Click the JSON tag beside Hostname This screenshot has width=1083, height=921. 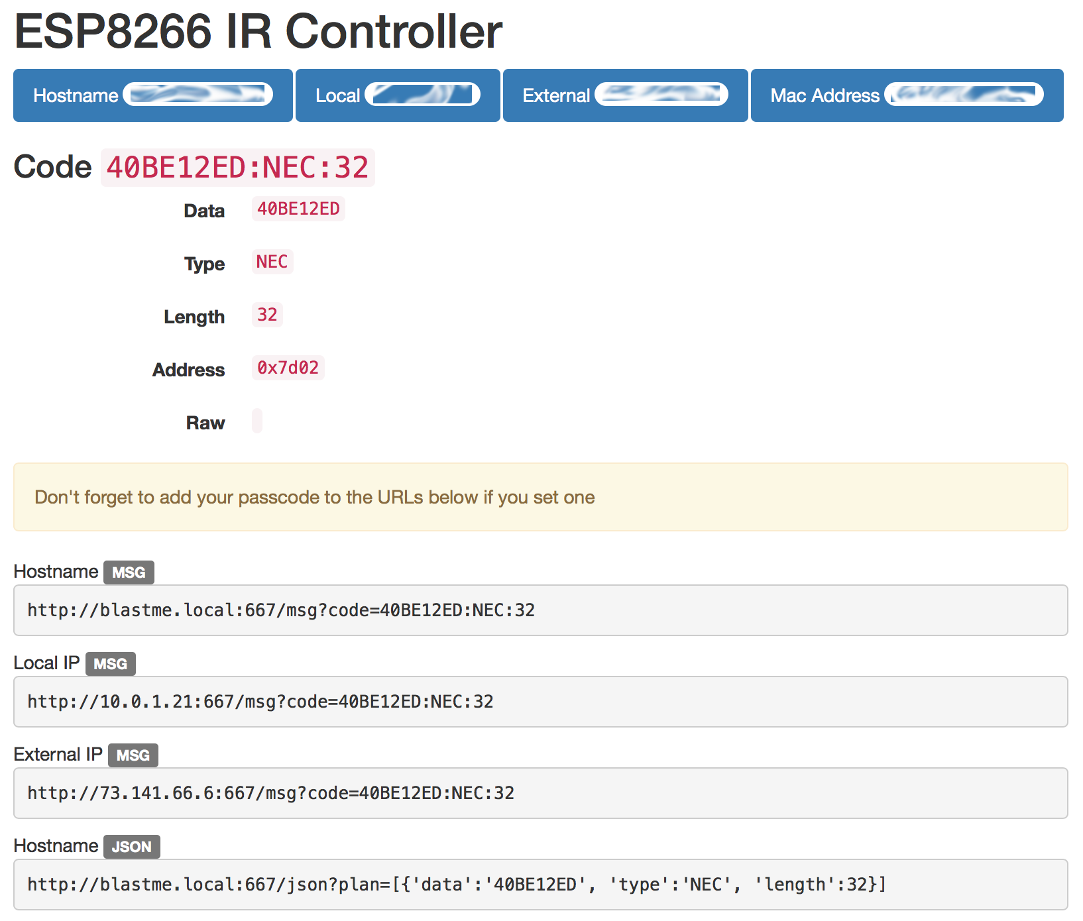(x=131, y=846)
